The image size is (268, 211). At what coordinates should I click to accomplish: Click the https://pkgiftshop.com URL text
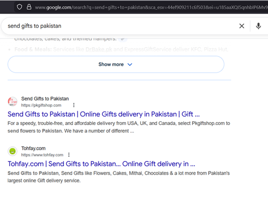41,105
